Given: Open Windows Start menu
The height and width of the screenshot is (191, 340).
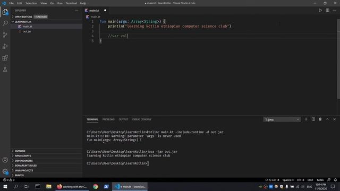Looking at the screenshot, I should (x=5, y=186).
